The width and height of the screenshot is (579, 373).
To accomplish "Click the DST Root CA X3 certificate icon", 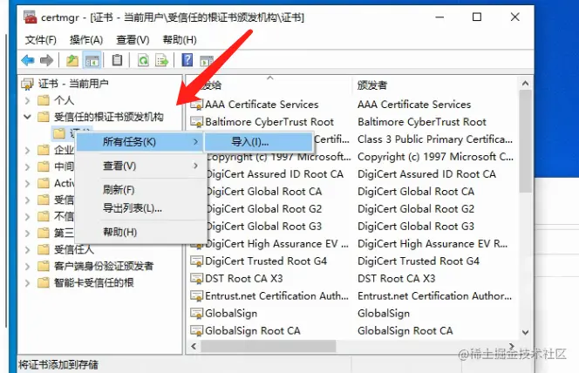I will click(x=196, y=279).
